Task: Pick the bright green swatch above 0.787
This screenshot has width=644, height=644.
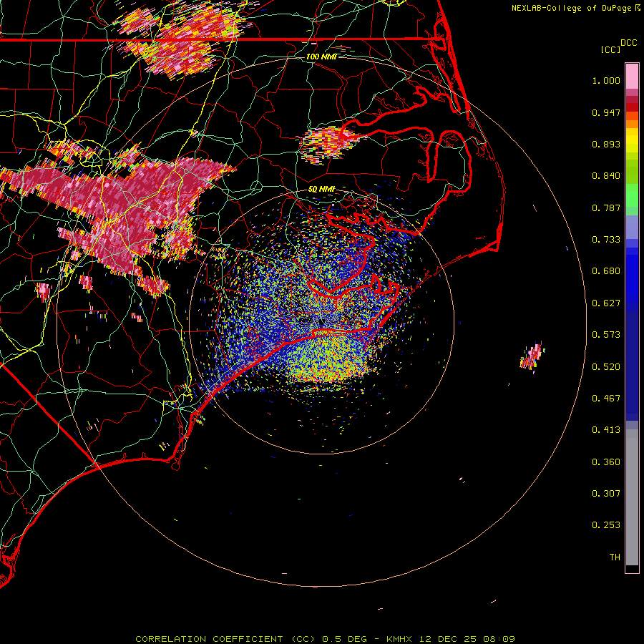Action: click(x=632, y=195)
